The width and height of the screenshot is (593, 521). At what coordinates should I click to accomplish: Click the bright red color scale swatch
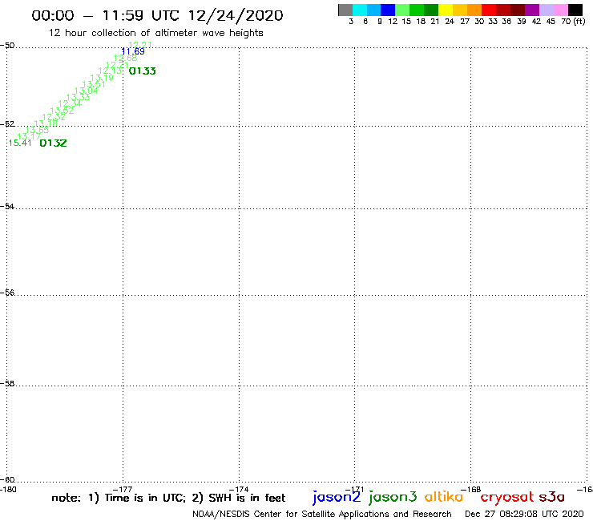[489, 10]
